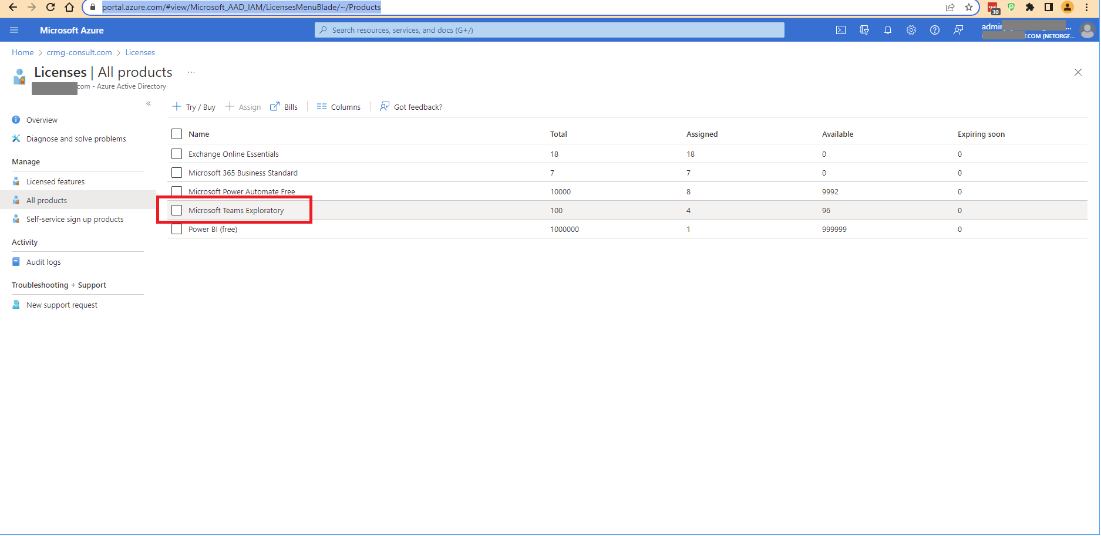This screenshot has width=1101, height=536.
Task: Sort by the Expiring soon column header
Action: [981, 134]
